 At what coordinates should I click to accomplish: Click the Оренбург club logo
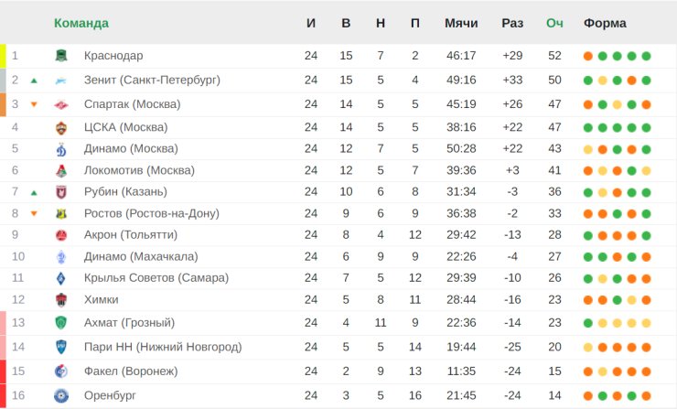(x=60, y=395)
